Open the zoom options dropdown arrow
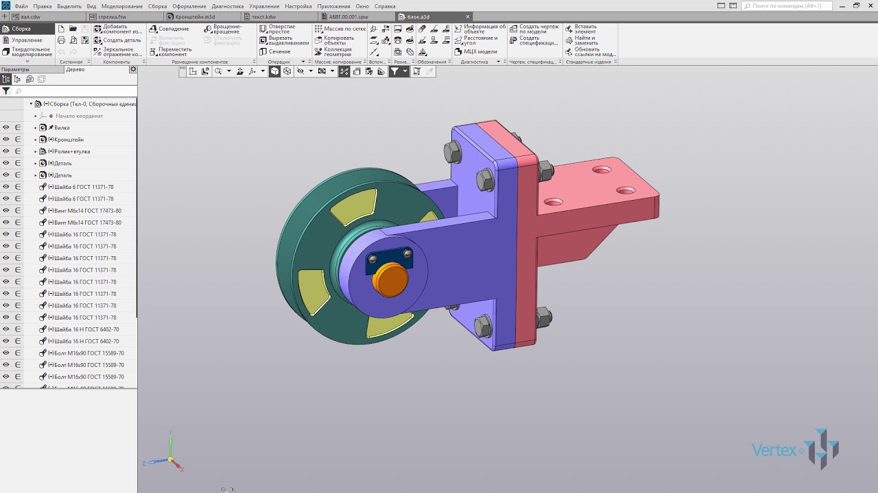The image size is (878, 493). pyautogui.click(x=229, y=71)
